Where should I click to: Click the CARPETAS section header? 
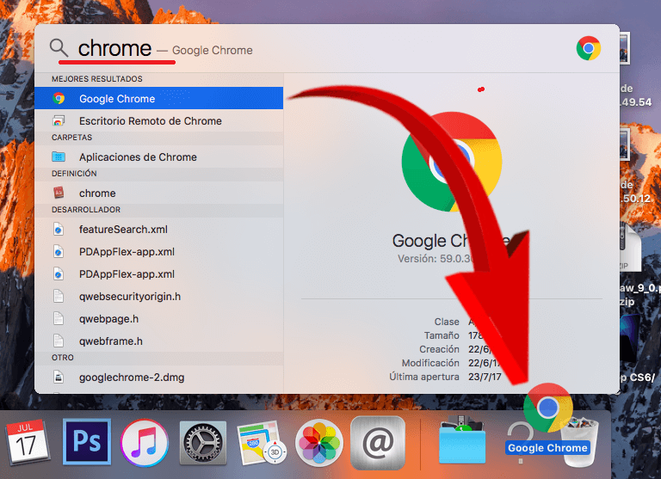pyautogui.click(x=71, y=138)
